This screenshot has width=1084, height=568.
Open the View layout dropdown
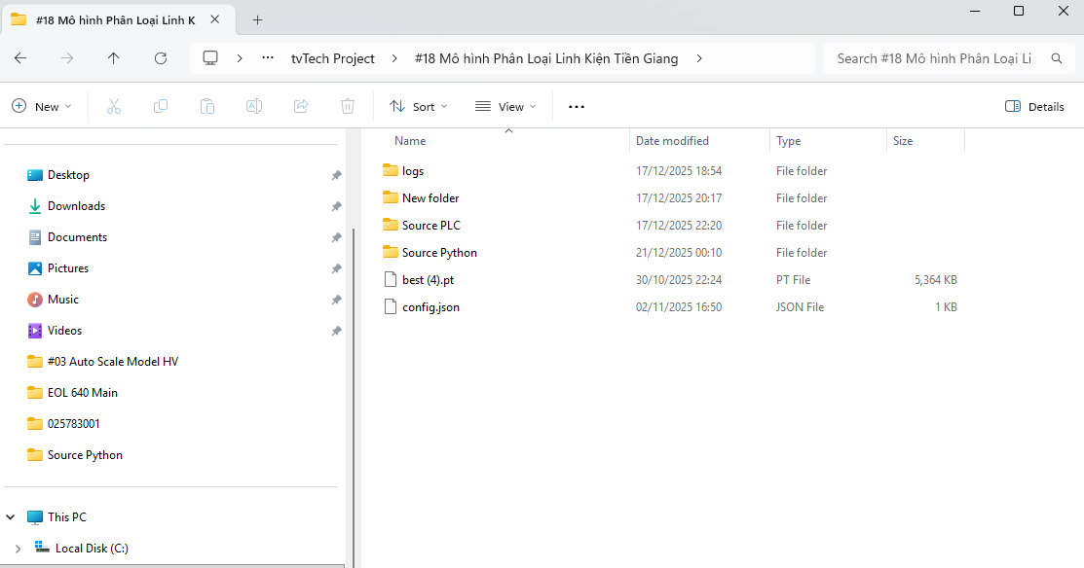pyautogui.click(x=505, y=106)
